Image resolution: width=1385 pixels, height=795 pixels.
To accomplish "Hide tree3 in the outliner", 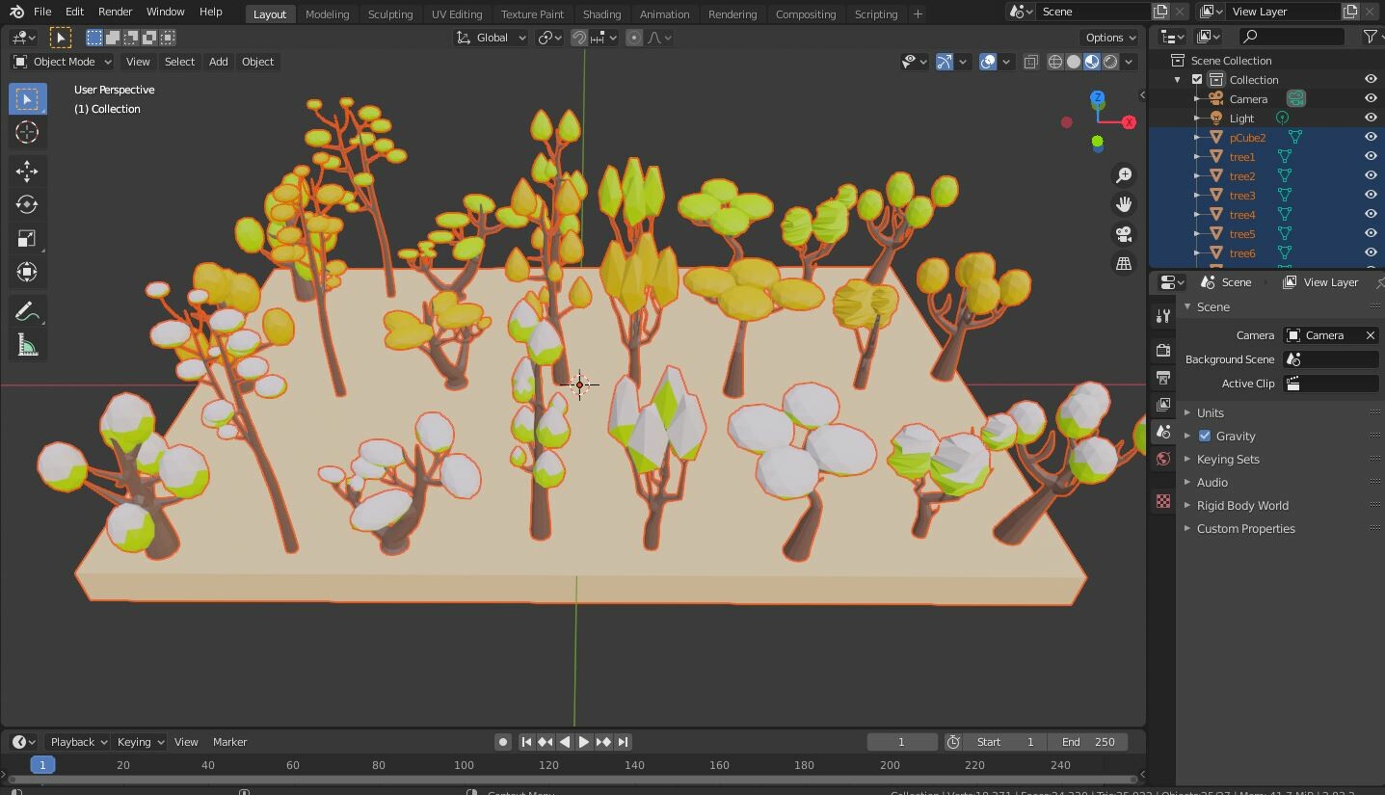I will click(1370, 195).
